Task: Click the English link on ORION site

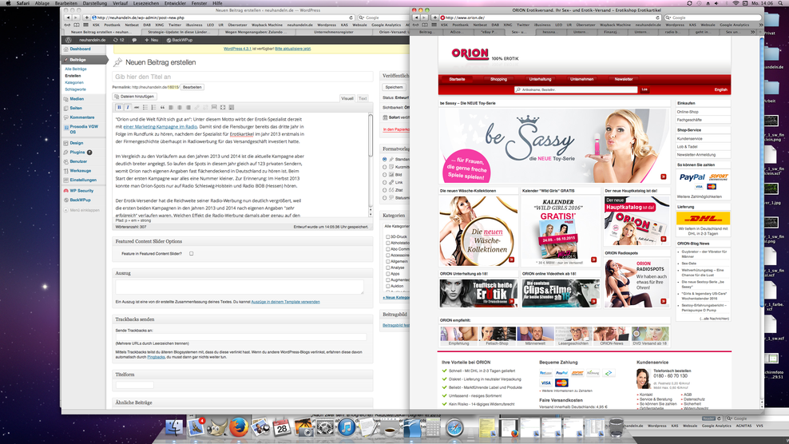Action: point(720,89)
